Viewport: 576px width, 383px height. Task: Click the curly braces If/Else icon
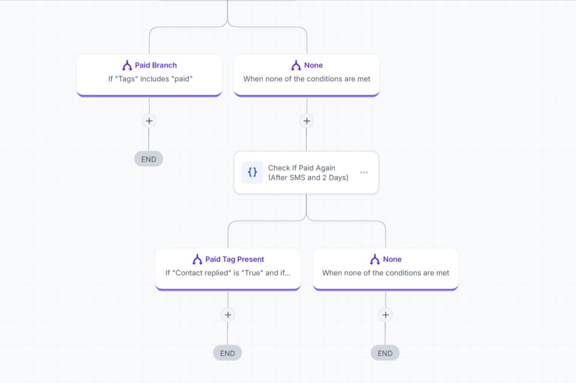click(253, 172)
